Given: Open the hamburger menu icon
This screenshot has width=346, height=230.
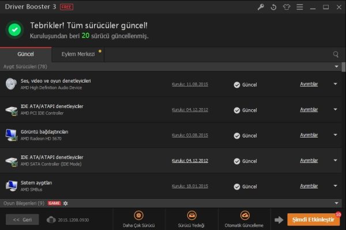Looking at the screenshot, I should pyautogui.click(x=300, y=7).
